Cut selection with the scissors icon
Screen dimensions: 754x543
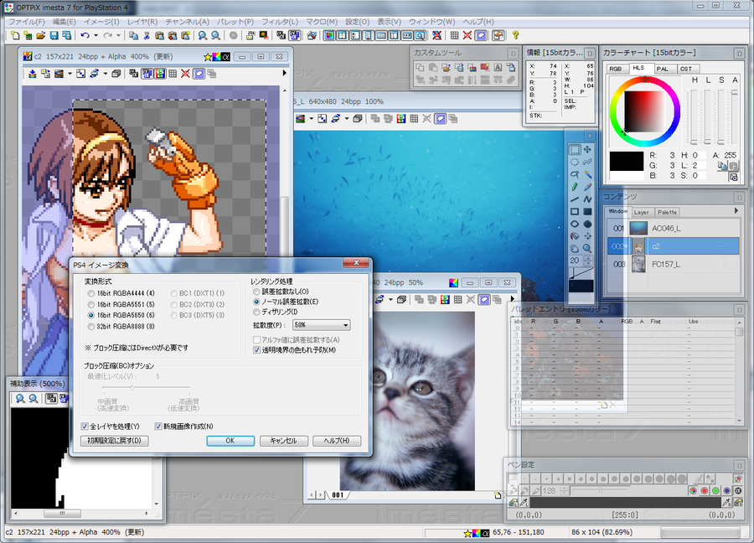147,35
